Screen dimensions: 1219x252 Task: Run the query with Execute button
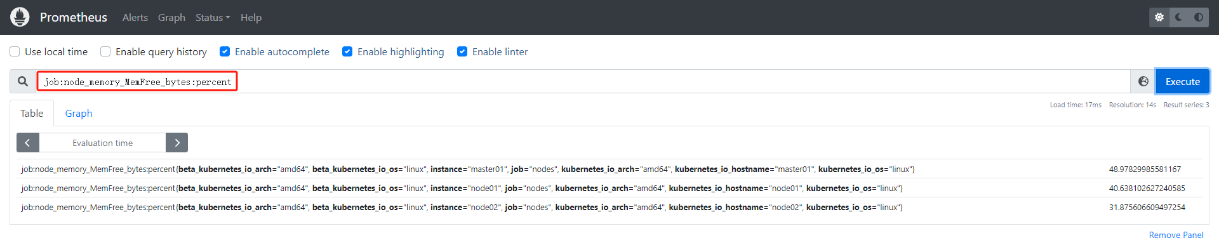tap(1183, 81)
